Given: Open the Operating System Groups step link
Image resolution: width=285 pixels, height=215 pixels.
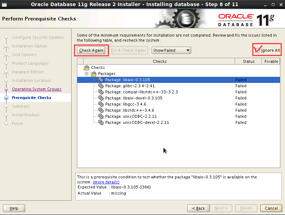Looking at the screenshot, I should tap(37, 89).
